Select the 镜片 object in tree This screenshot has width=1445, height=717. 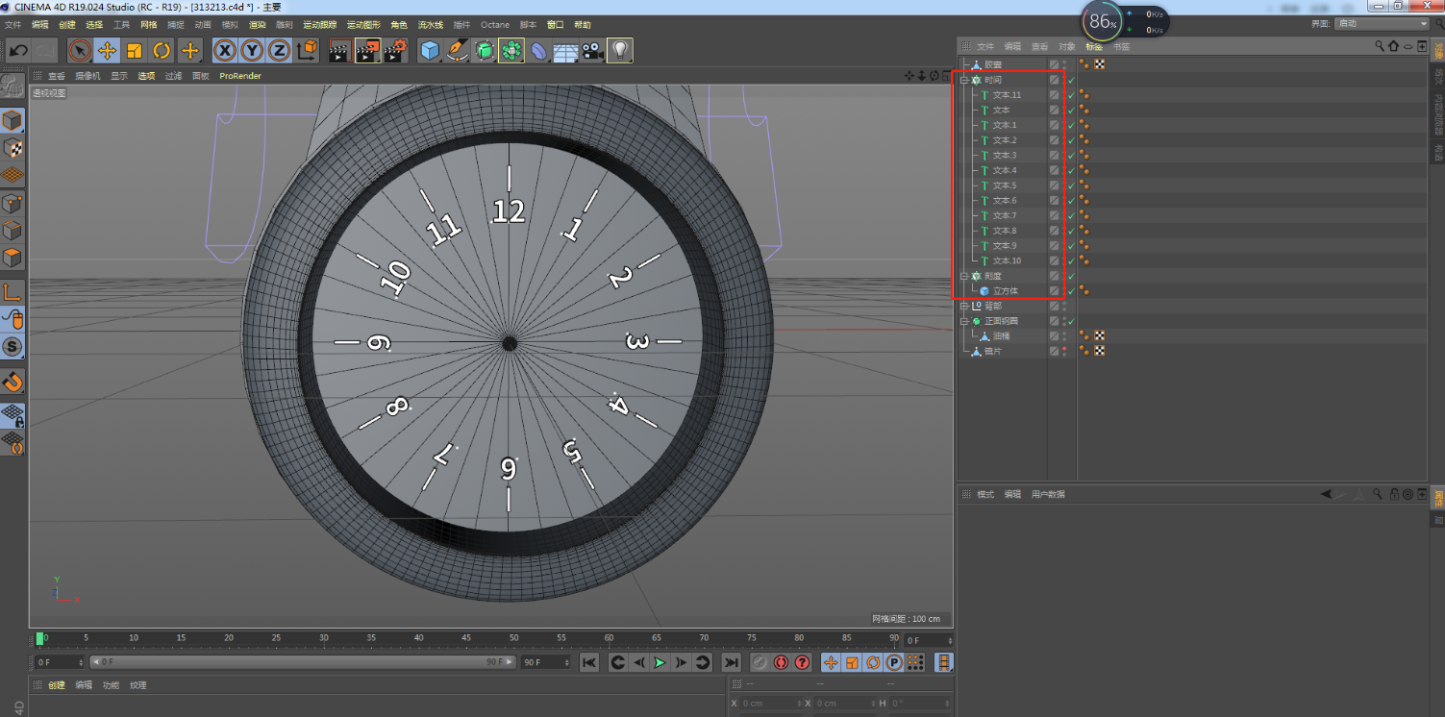993,352
